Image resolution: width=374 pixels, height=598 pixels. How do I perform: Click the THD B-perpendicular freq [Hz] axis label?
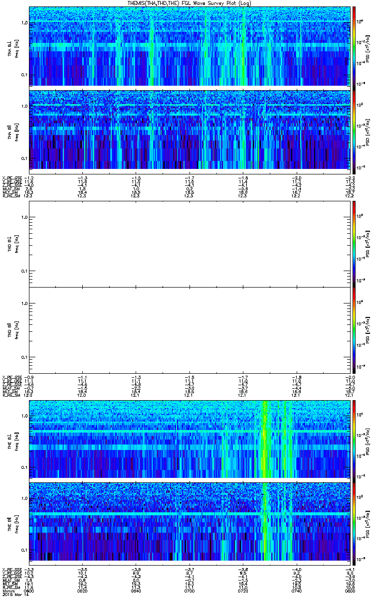pyautogui.click(x=16, y=244)
